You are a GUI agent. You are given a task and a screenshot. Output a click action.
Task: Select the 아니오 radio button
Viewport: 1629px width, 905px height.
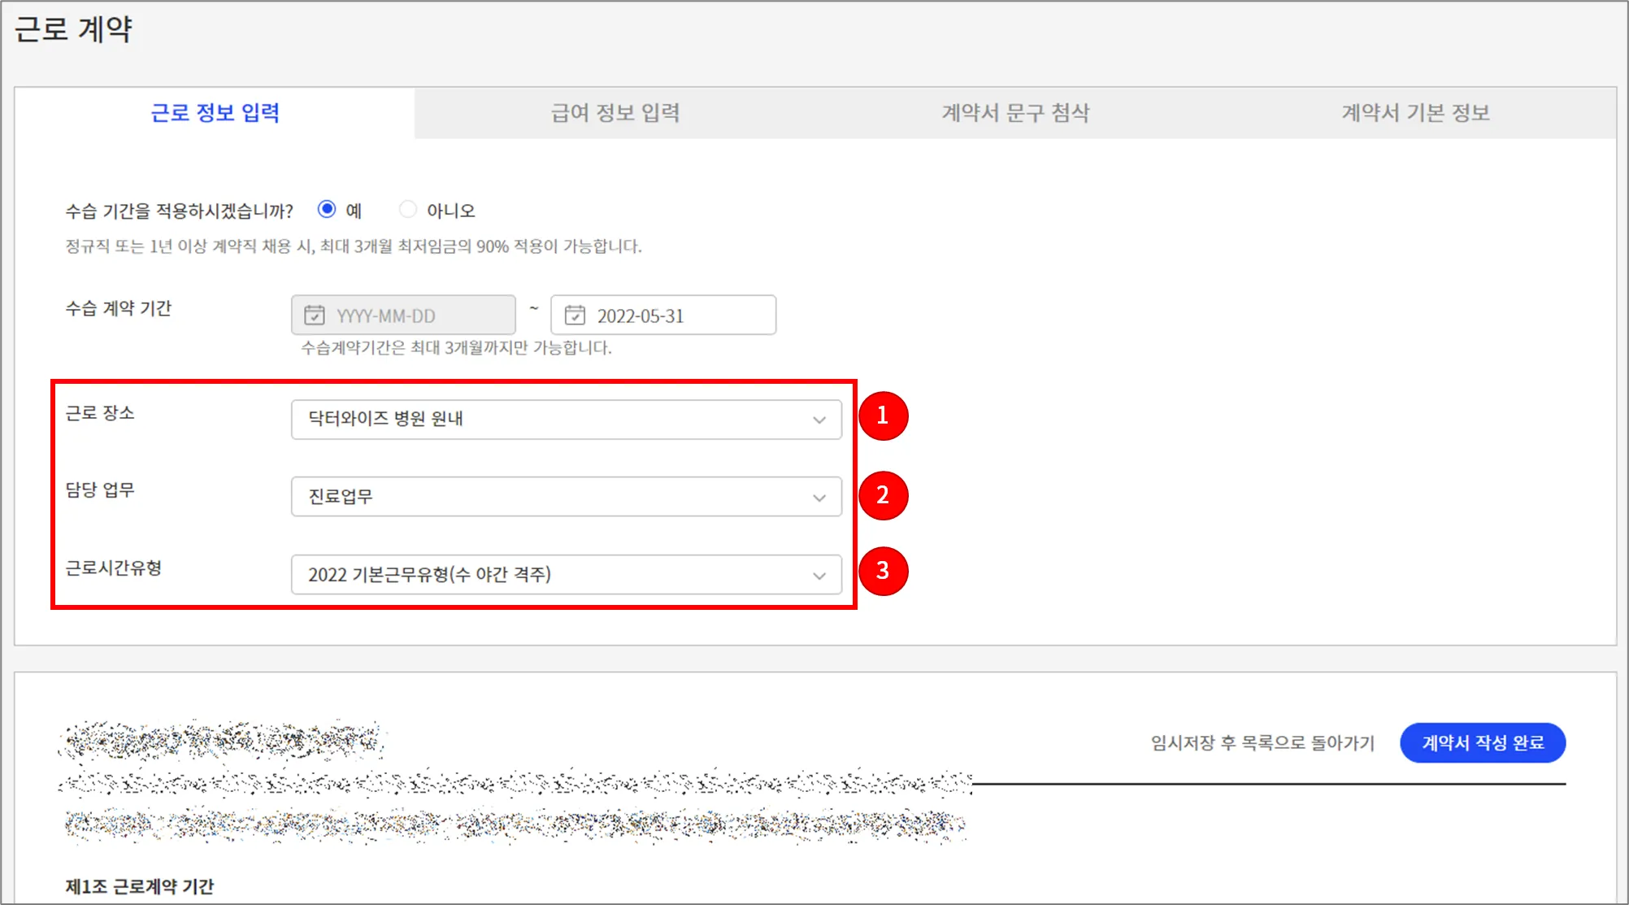408,210
